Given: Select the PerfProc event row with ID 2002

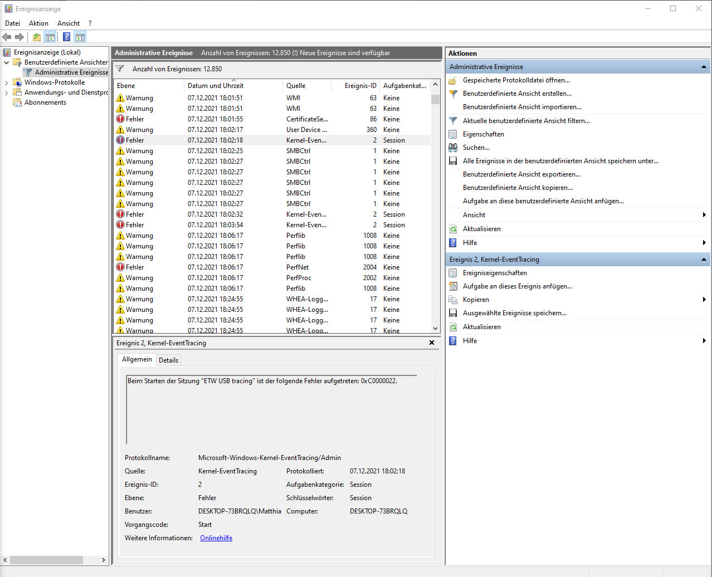Looking at the screenshot, I should [272, 278].
